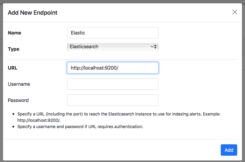Click the authentication hint bullet text

(x=80, y=127)
